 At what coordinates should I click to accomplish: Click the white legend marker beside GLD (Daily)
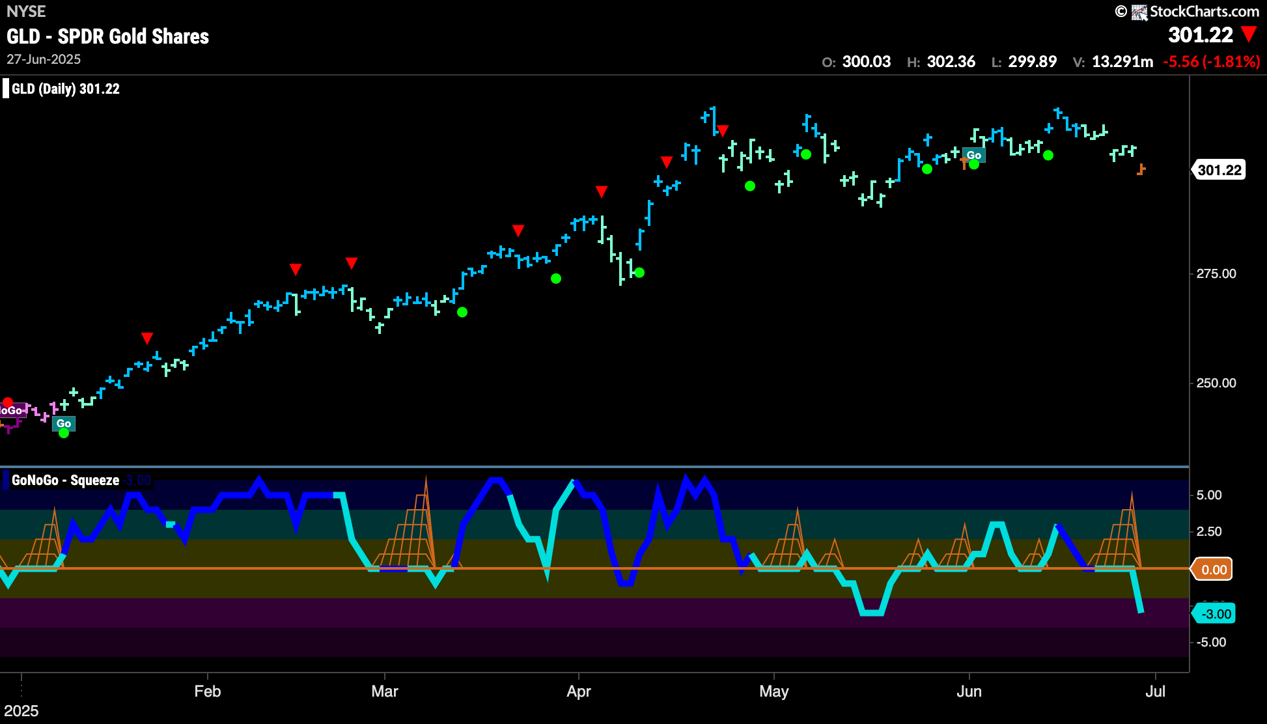(6, 89)
